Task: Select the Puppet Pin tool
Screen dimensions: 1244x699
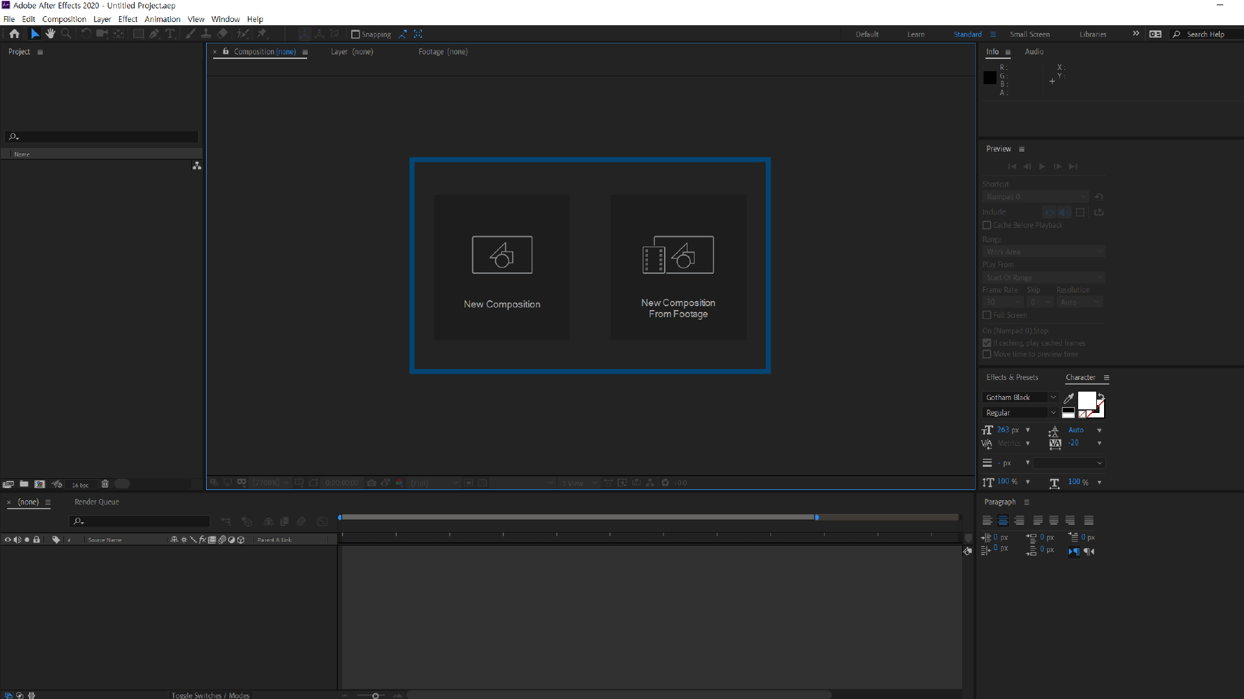Action: [x=262, y=34]
